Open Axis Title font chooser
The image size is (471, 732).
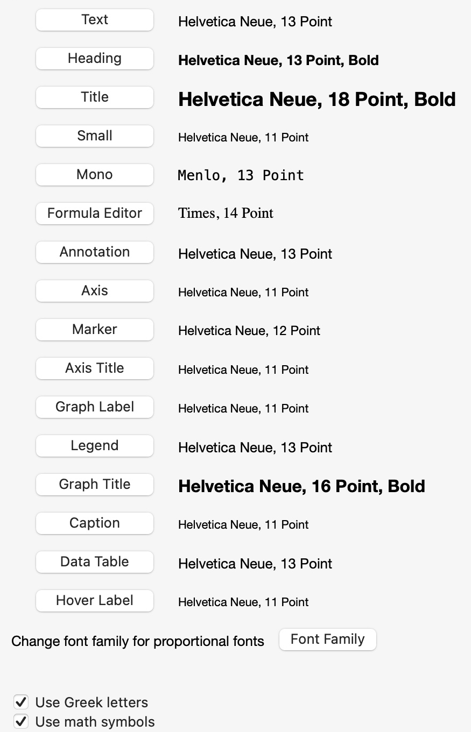(x=95, y=368)
